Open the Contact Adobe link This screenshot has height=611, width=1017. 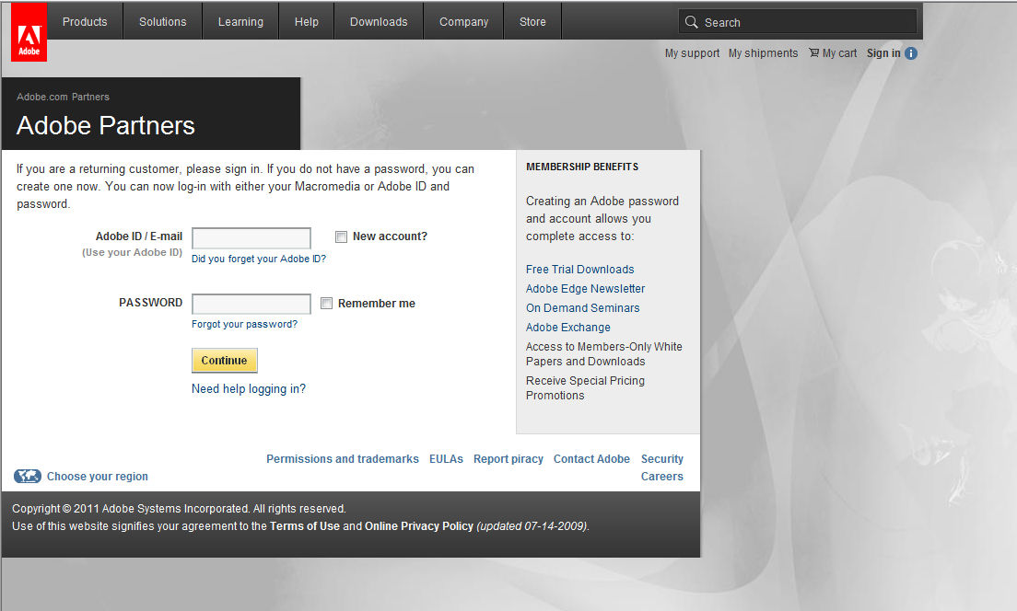(x=591, y=458)
